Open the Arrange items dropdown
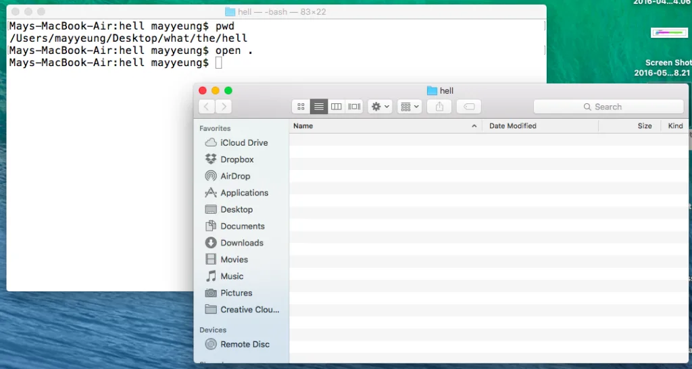The height and width of the screenshot is (369, 692). [410, 107]
